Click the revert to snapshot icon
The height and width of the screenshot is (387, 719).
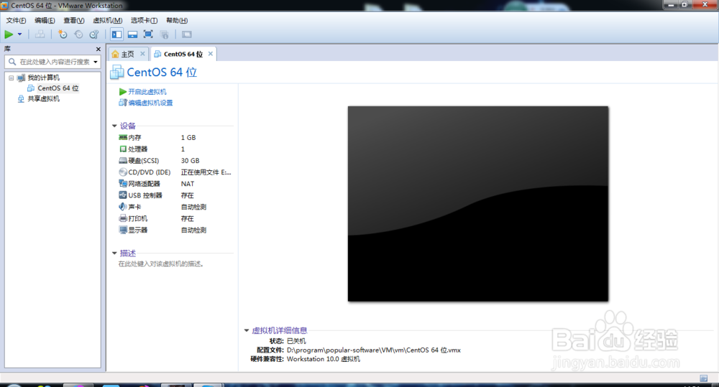click(78, 34)
